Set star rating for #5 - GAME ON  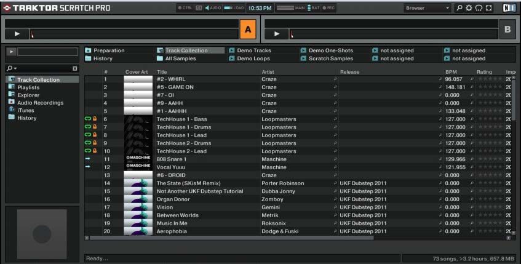coord(490,87)
